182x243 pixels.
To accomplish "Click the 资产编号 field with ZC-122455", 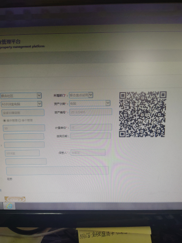I will pos(91,112).
